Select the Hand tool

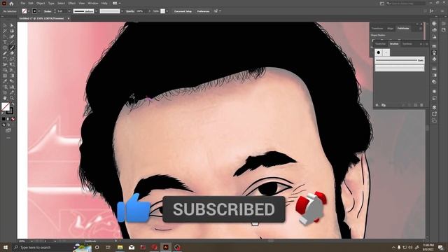[x=5, y=98]
